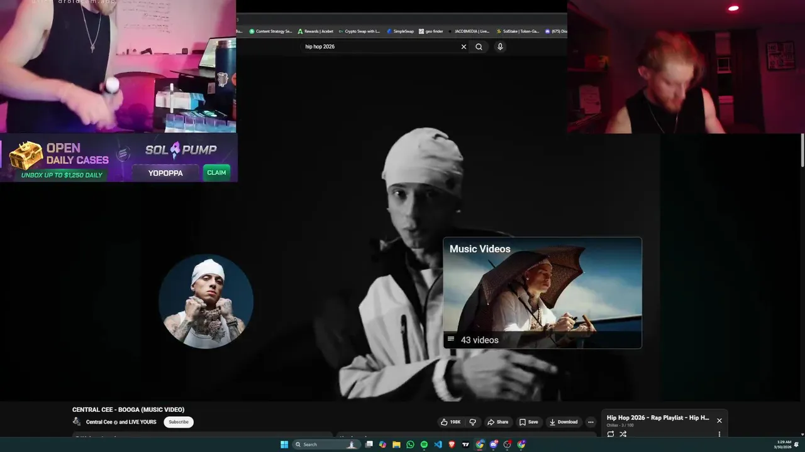Screen dimensions: 805x452
Task: Open Brave browser from the taskbar
Action: [x=452, y=444]
